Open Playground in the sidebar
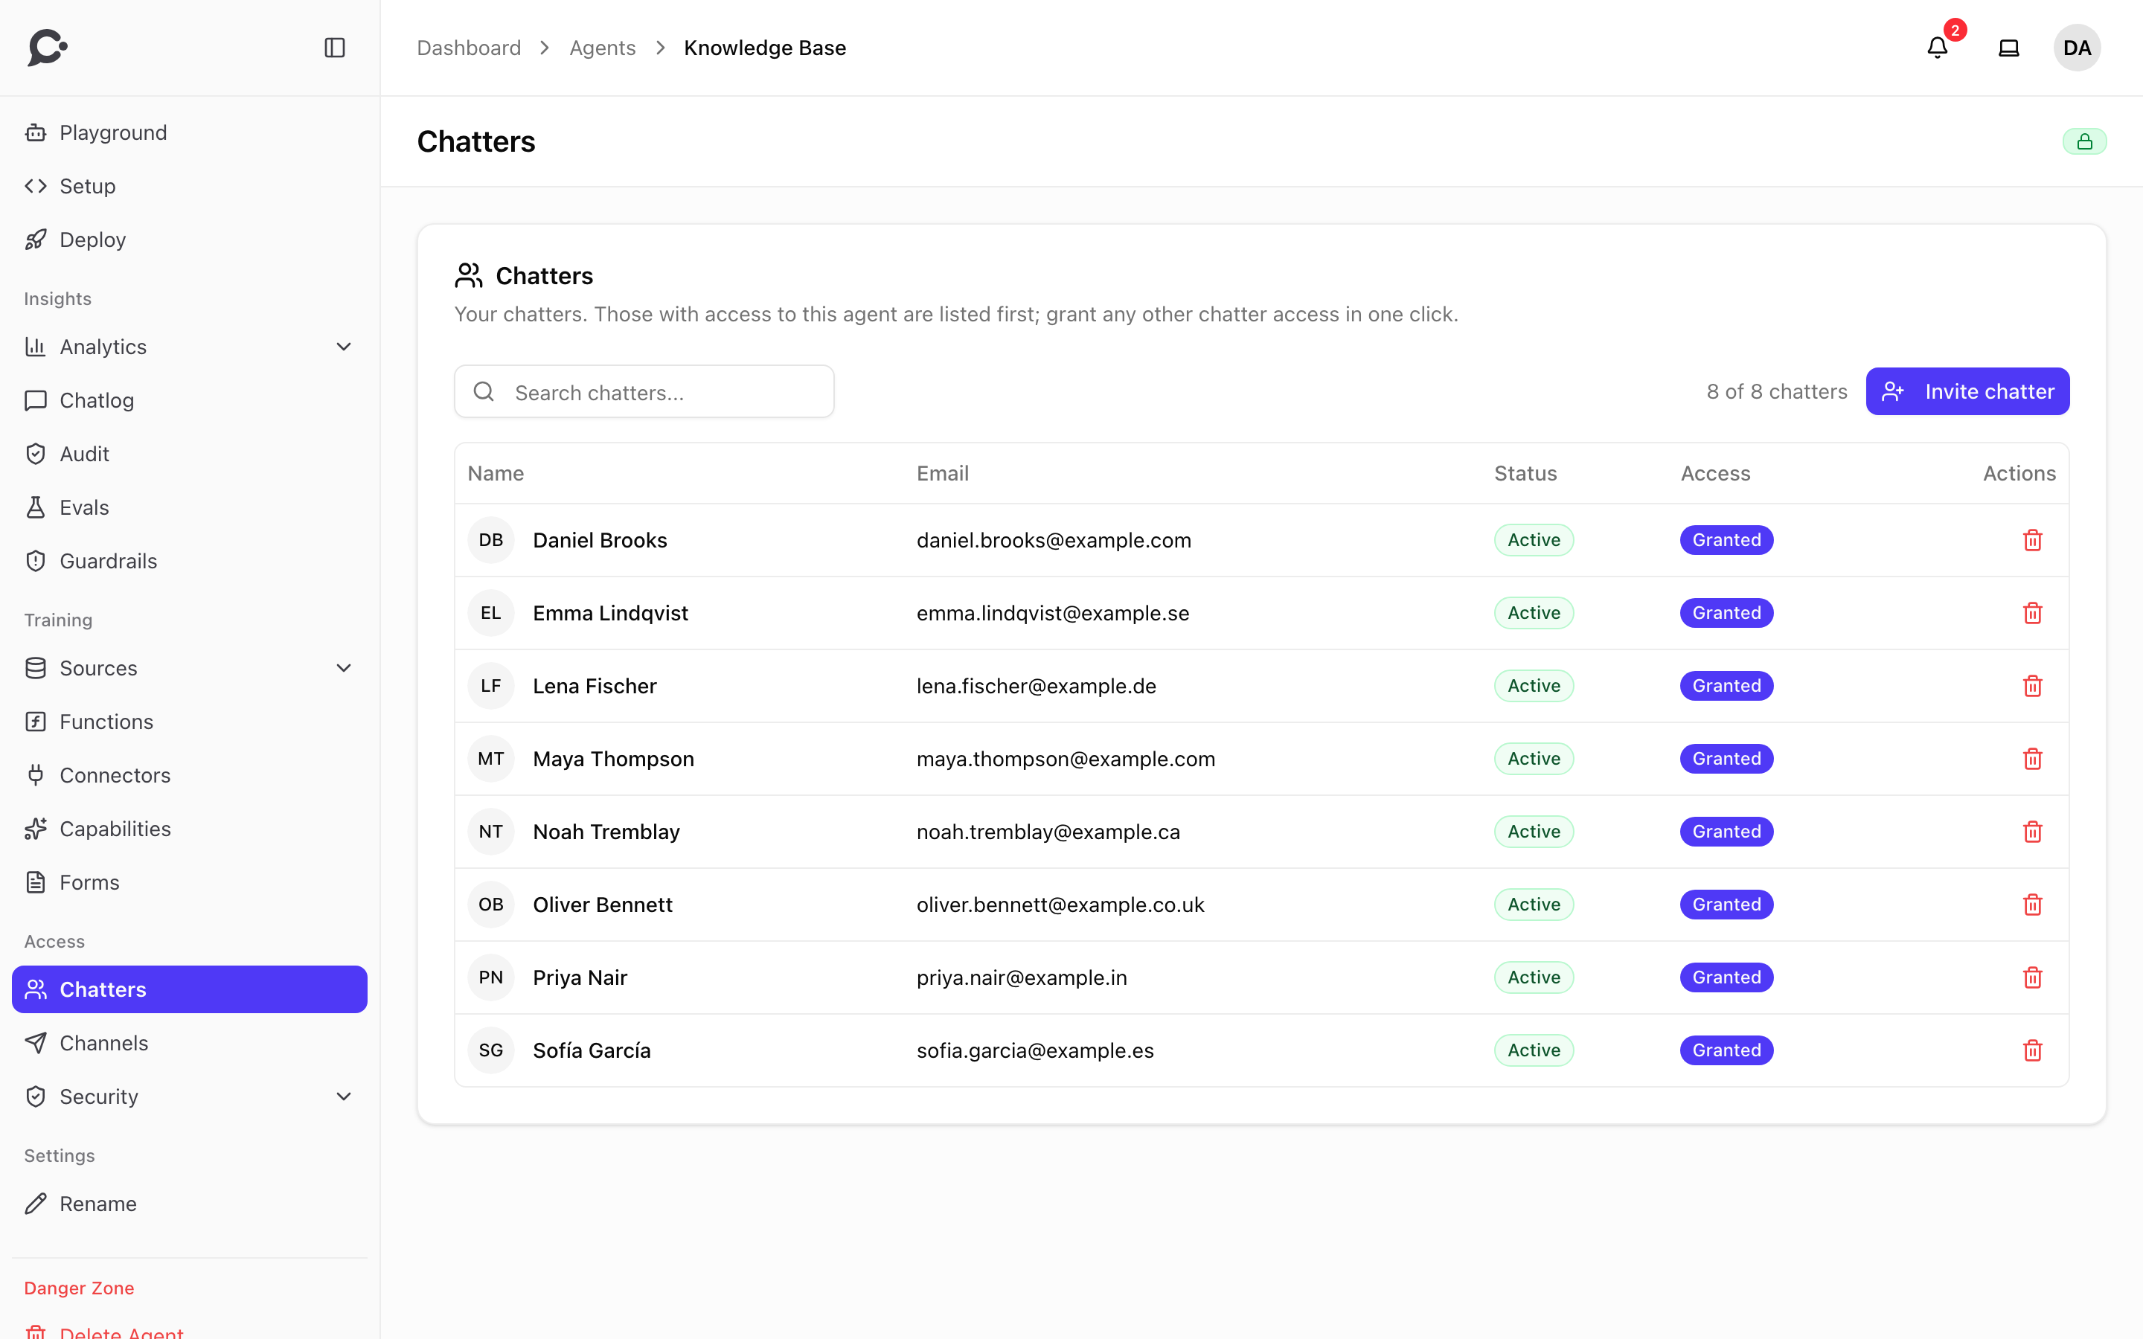 [x=190, y=133]
